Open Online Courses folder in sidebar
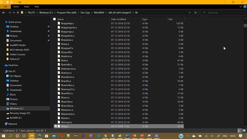The image size is (247, 139). (17, 54)
